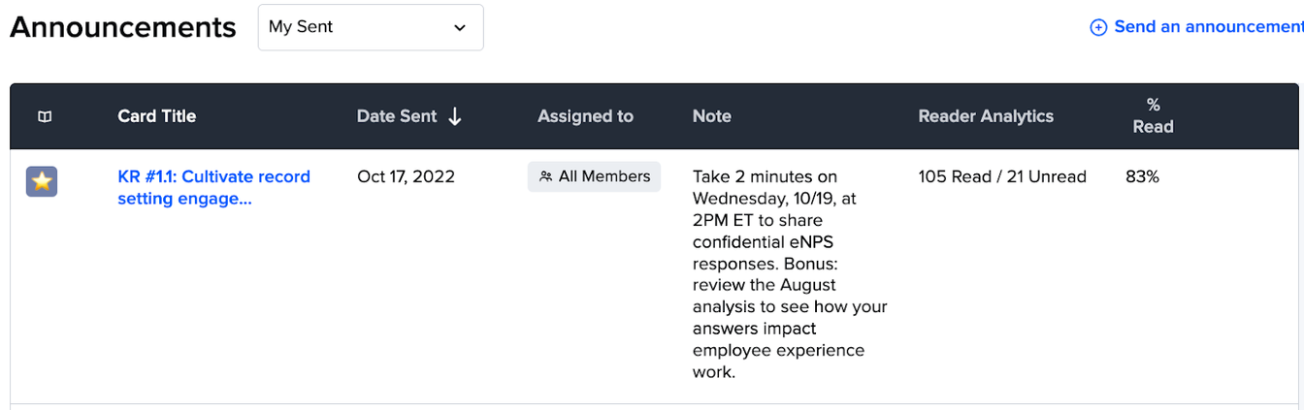The width and height of the screenshot is (1304, 410).
Task: Click the Reader Analytics column header
Action: click(x=986, y=116)
